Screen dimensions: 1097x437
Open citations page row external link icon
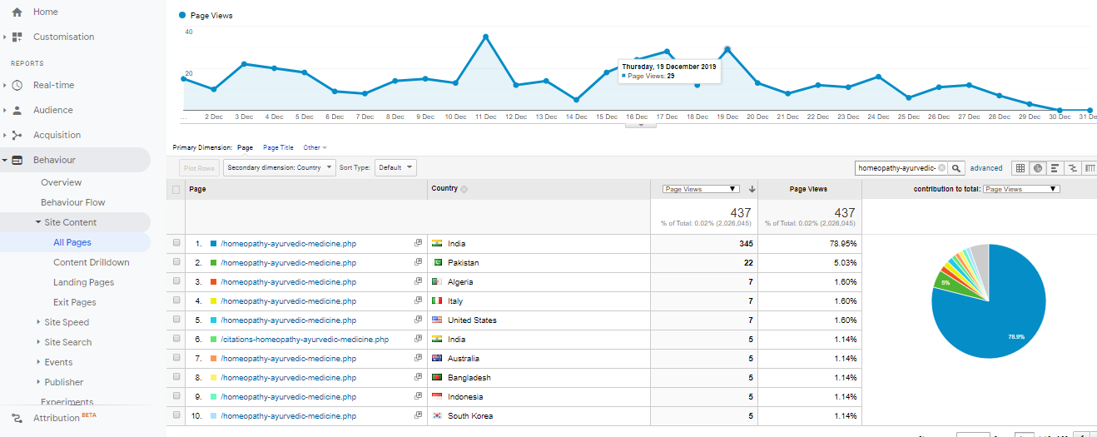coord(418,340)
